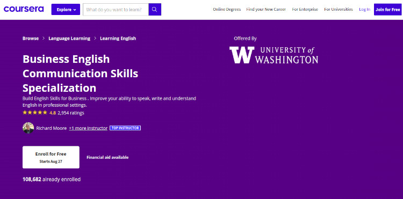Viewport: 403px width, 199px height.
Task: Open Online Degrees in the top navigation
Action: (x=227, y=10)
